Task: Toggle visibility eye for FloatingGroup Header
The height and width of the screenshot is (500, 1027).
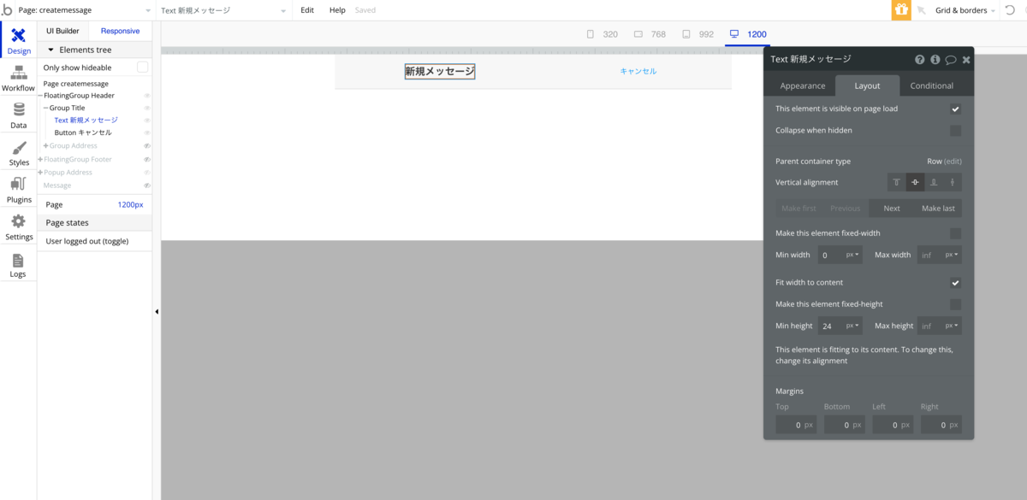Action: [147, 96]
